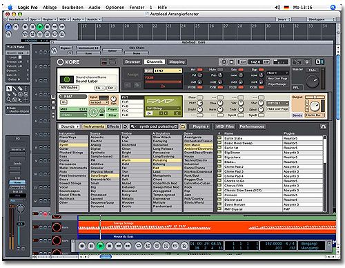The width and height of the screenshot is (345, 268).
Task: Open the Optionen menu
Action: pos(115,8)
